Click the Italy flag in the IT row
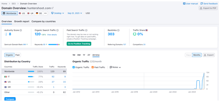 [5, 77]
